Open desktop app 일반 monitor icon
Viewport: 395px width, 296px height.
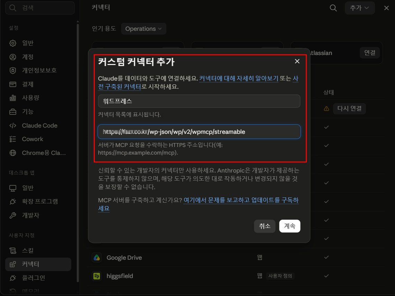(x=12, y=188)
